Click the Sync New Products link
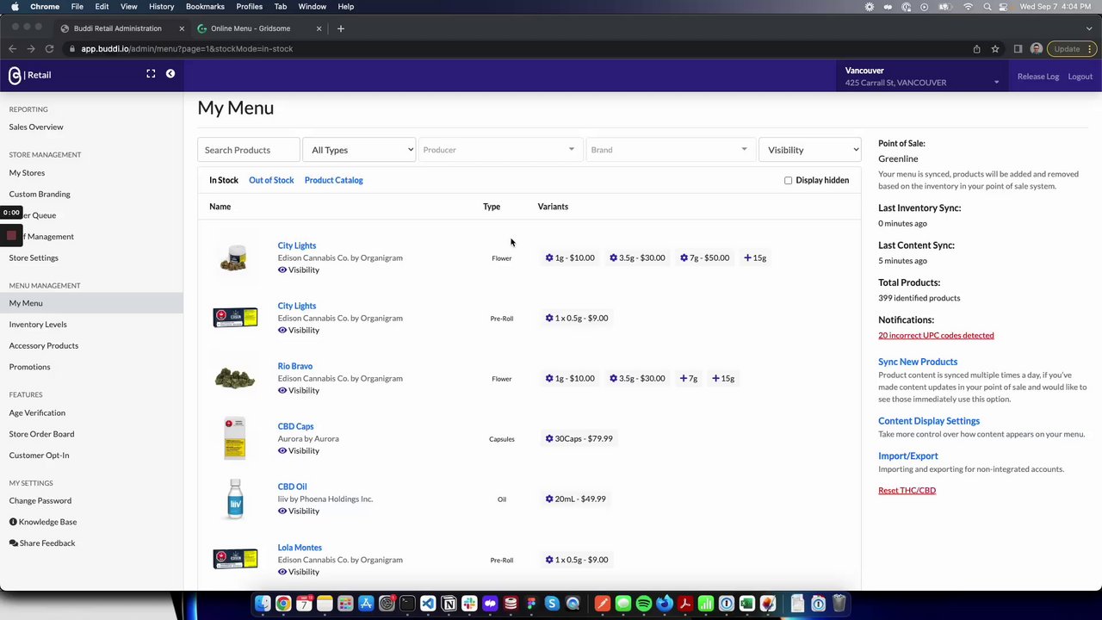The width and height of the screenshot is (1102, 620). pyautogui.click(x=918, y=363)
